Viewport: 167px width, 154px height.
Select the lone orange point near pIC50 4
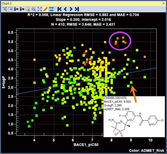[34, 60]
